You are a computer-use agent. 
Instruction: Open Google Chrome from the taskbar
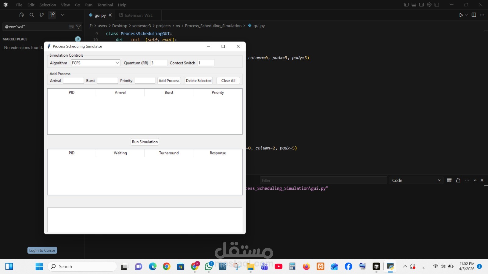tap(167, 266)
